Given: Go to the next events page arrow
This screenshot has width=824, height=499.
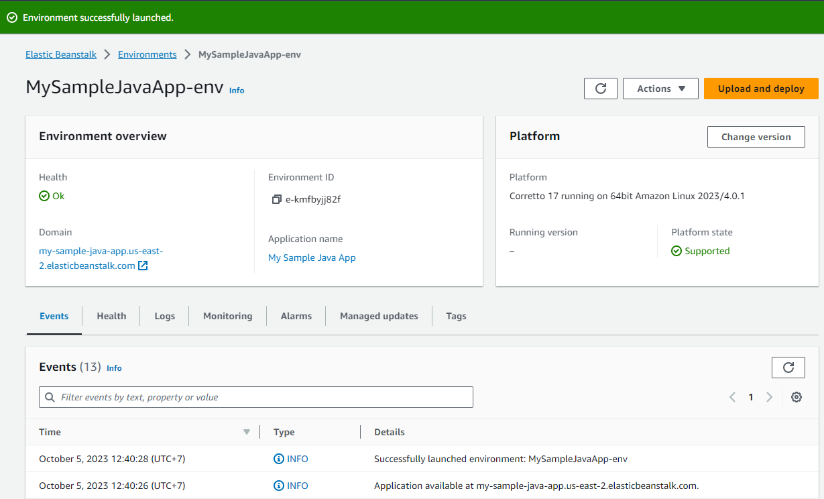Looking at the screenshot, I should [769, 397].
